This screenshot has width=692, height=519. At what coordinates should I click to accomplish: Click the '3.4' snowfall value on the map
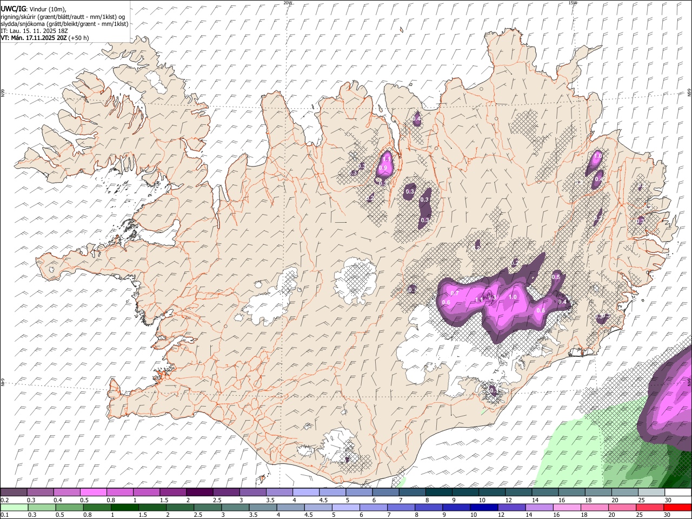pyautogui.click(x=562, y=302)
